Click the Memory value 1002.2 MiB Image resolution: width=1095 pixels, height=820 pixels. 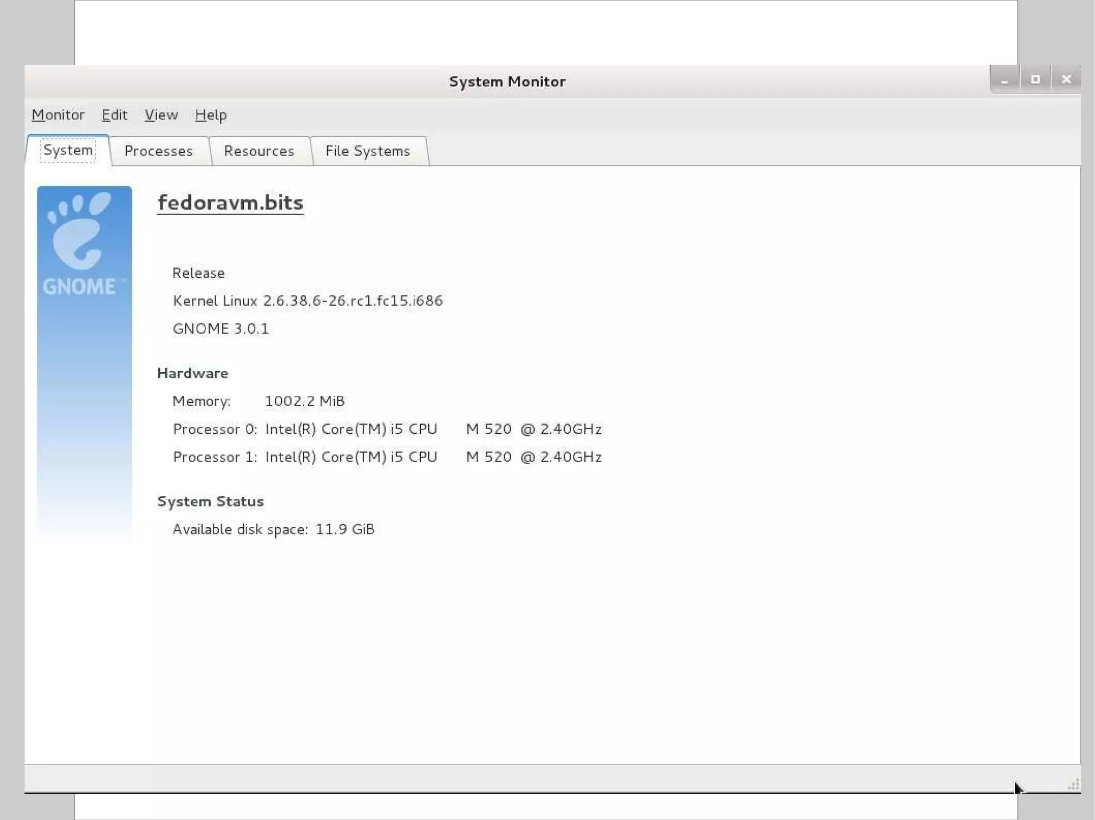[x=305, y=401]
